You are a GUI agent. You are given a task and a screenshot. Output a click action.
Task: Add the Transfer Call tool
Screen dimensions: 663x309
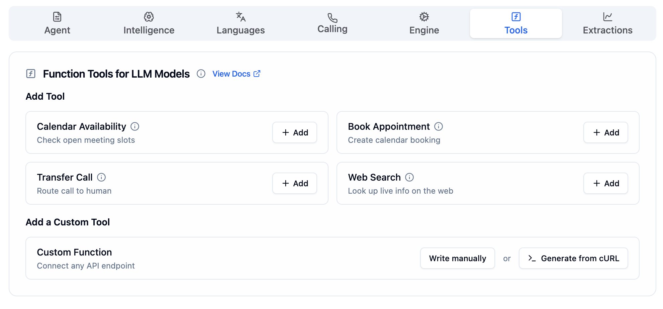tap(295, 183)
